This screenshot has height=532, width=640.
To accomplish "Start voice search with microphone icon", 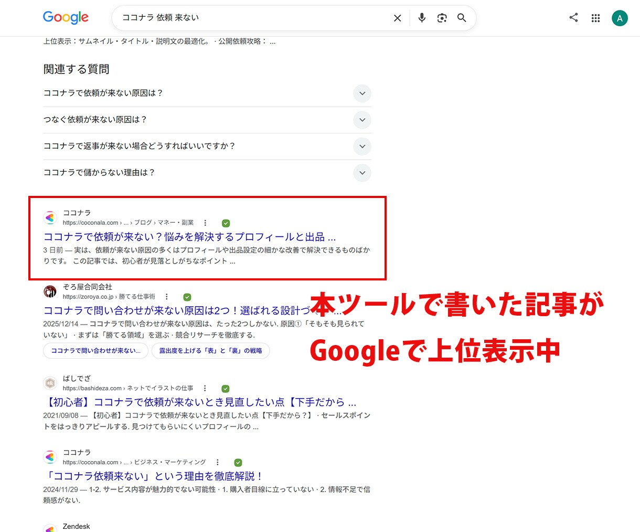I will coord(422,18).
